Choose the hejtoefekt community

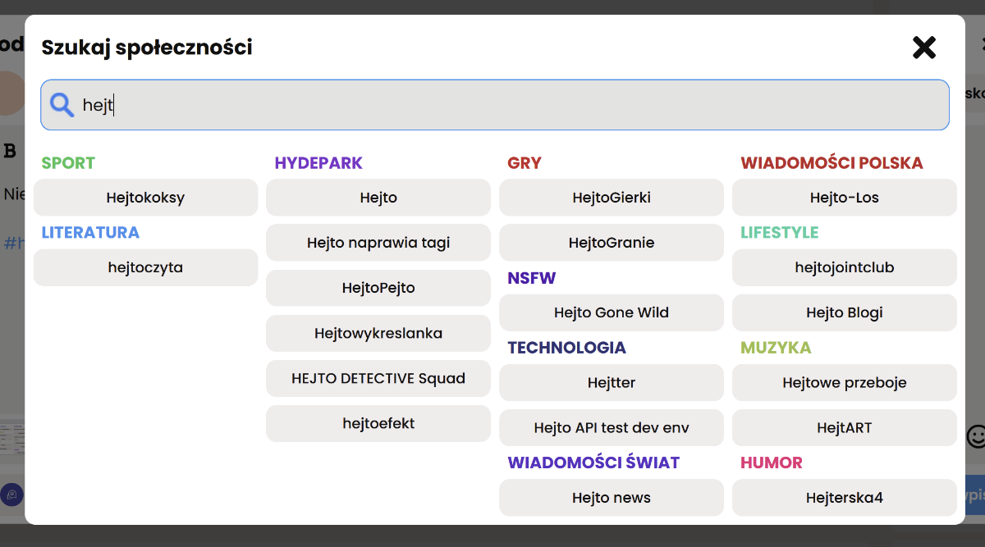pos(378,423)
